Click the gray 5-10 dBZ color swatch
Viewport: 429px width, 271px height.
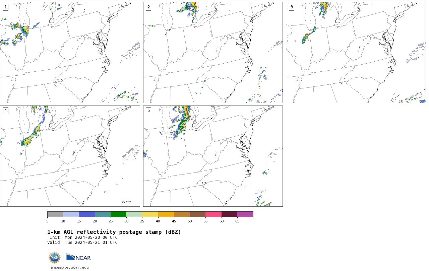55,214
